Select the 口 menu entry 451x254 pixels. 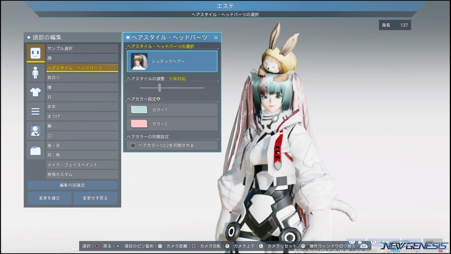82,136
